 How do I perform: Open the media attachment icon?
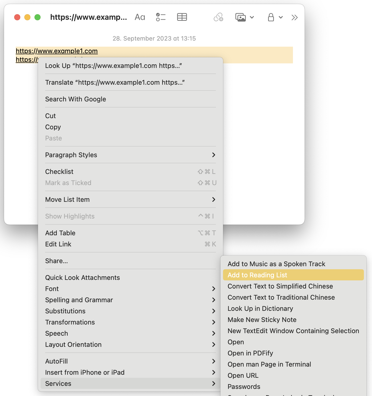(x=240, y=17)
